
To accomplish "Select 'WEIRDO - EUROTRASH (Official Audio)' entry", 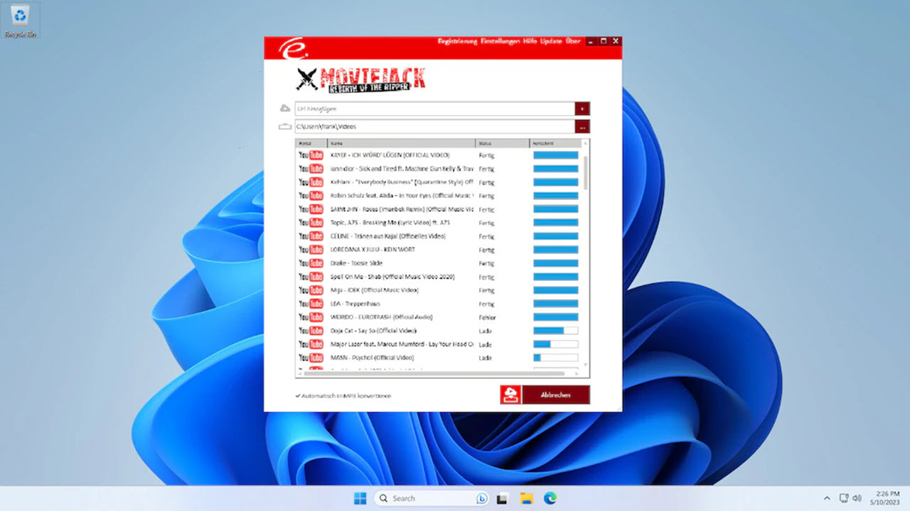I will pyautogui.click(x=382, y=317).
